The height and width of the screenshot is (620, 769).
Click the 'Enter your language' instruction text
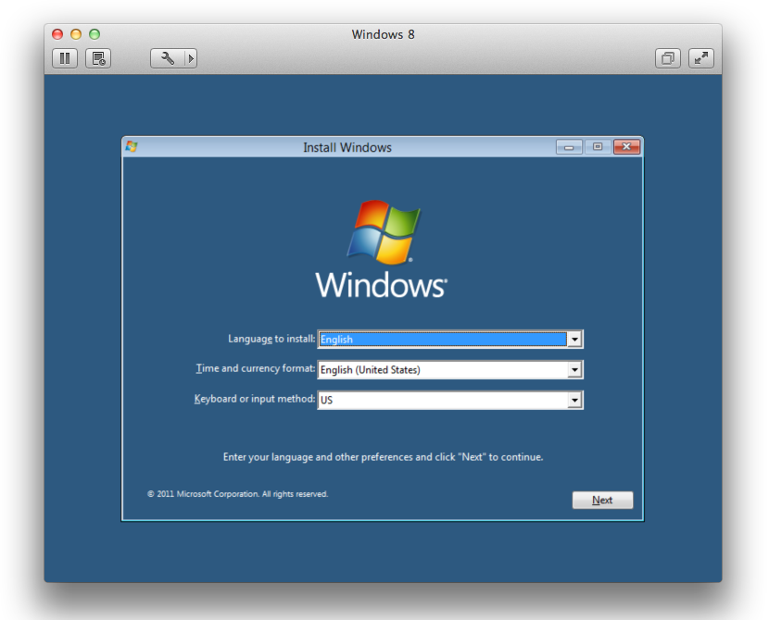click(383, 457)
